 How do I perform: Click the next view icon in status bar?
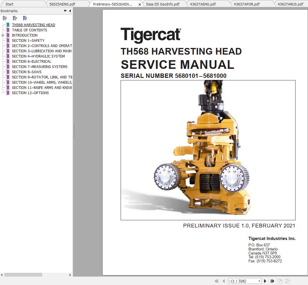(x=288, y=281)
